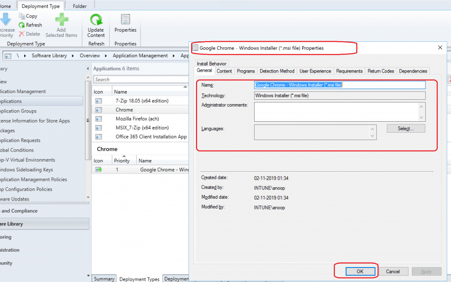451x282 pixels.
Task: Switch to the Folder ribbon tab
Action: 80,6
